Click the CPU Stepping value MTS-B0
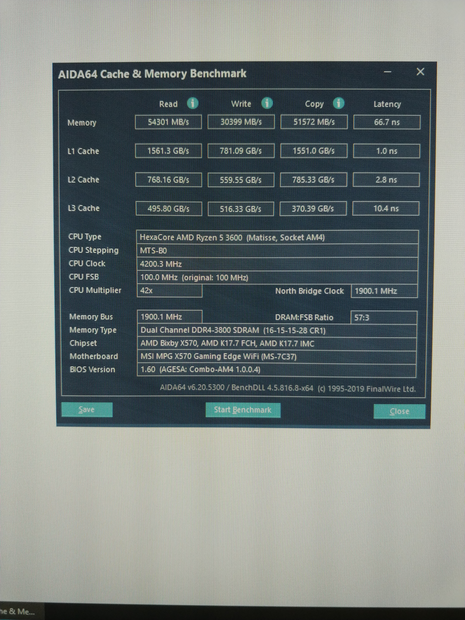The width and height of the screenshot is (465, 620). [x=278, y=251]
